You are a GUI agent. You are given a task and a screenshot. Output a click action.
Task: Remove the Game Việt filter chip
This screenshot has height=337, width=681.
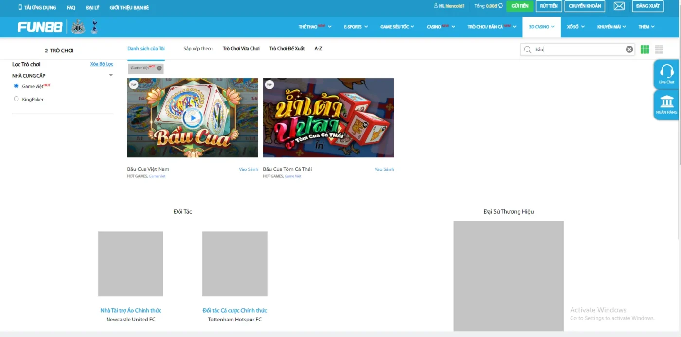tap(159, 68)
